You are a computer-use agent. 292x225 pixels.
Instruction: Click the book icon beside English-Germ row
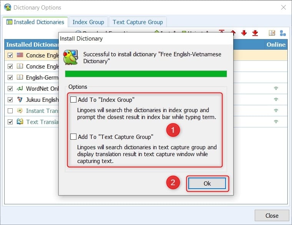(20, 77)
